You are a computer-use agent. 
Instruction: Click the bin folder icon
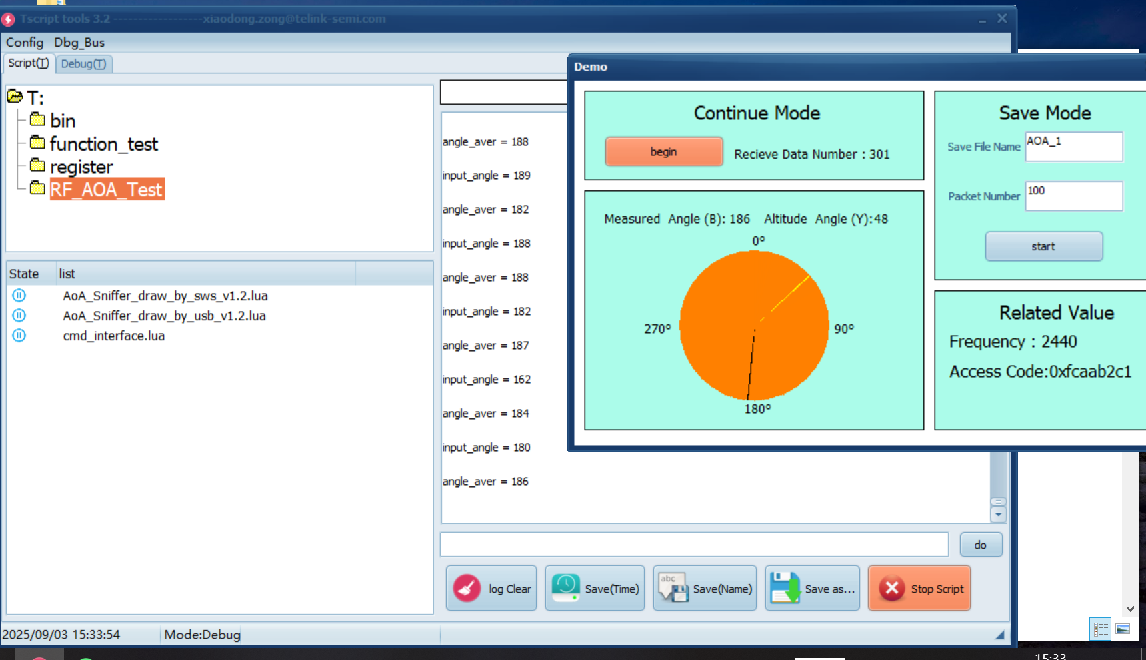click(x=37, y=119)
